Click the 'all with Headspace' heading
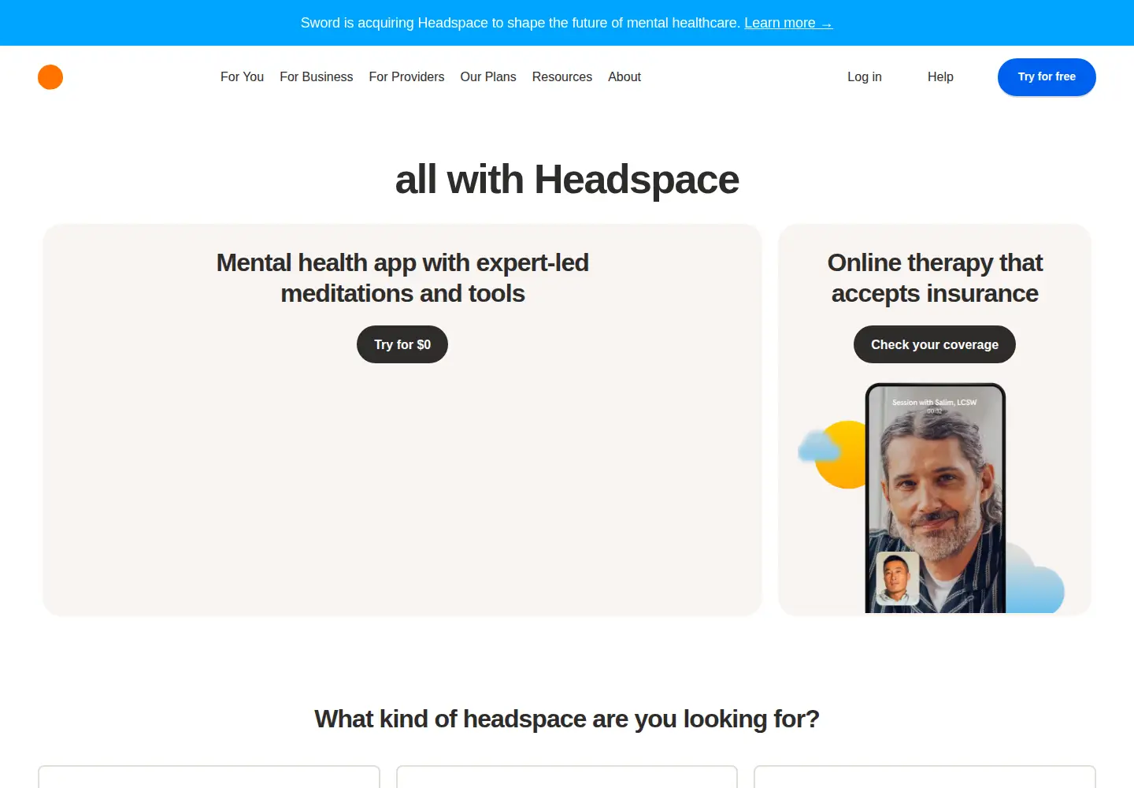The width and height of the screenshot is (1134, 788). (x=567, y=180)
